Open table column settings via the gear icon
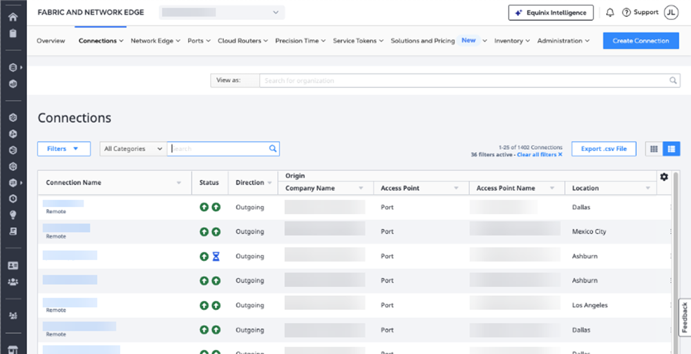 (x=664, y=177)
